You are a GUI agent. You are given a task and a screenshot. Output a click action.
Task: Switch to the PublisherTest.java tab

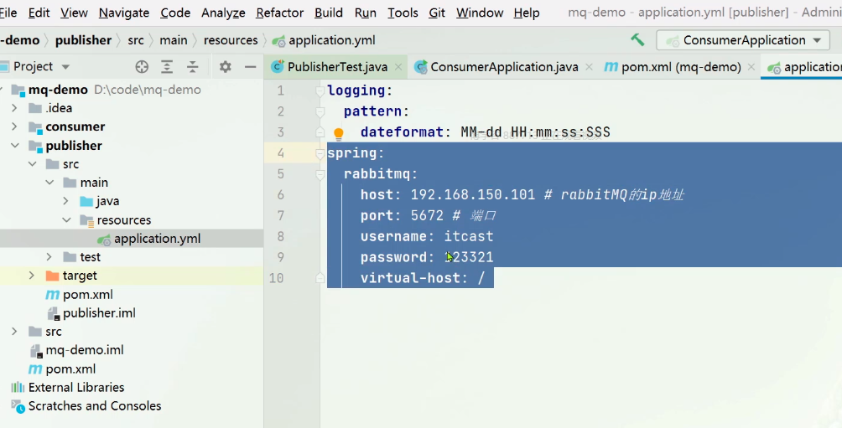click(337, 66)
